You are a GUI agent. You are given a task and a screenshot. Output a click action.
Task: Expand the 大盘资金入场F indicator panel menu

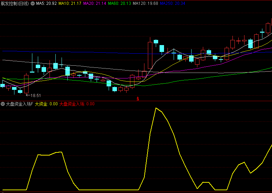click(3, 104)
